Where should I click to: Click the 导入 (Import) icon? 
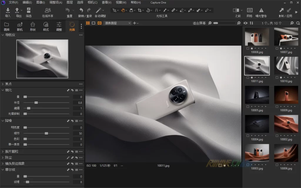pos(8,11)
